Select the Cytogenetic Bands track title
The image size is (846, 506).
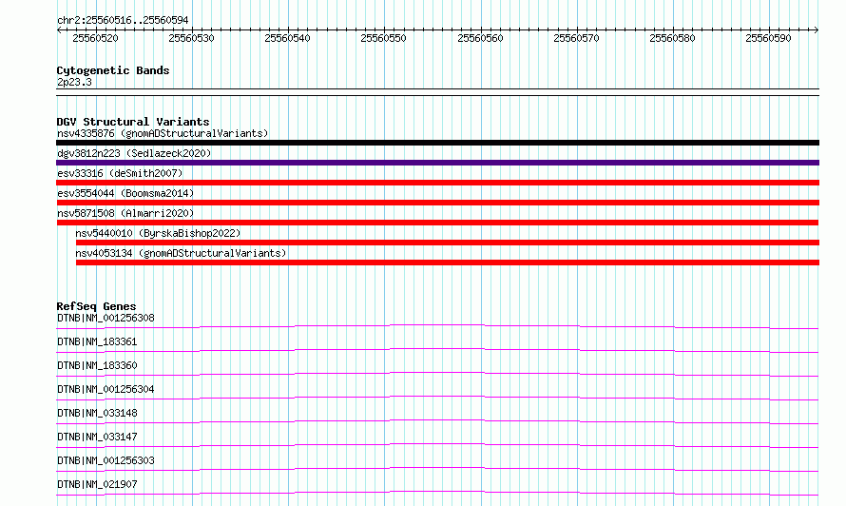tap(113, 70)
